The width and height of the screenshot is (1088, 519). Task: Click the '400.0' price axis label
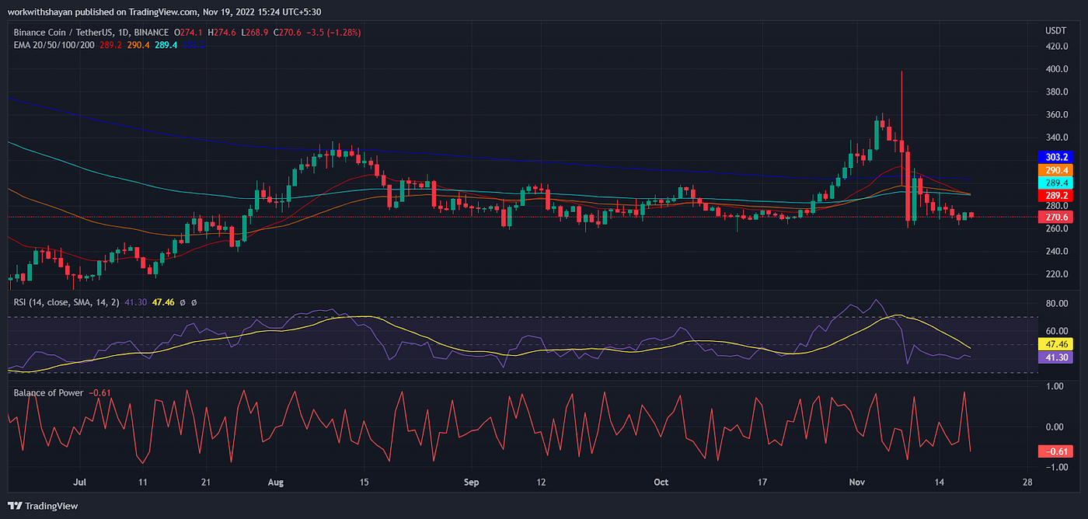[x=1055, y=69]
